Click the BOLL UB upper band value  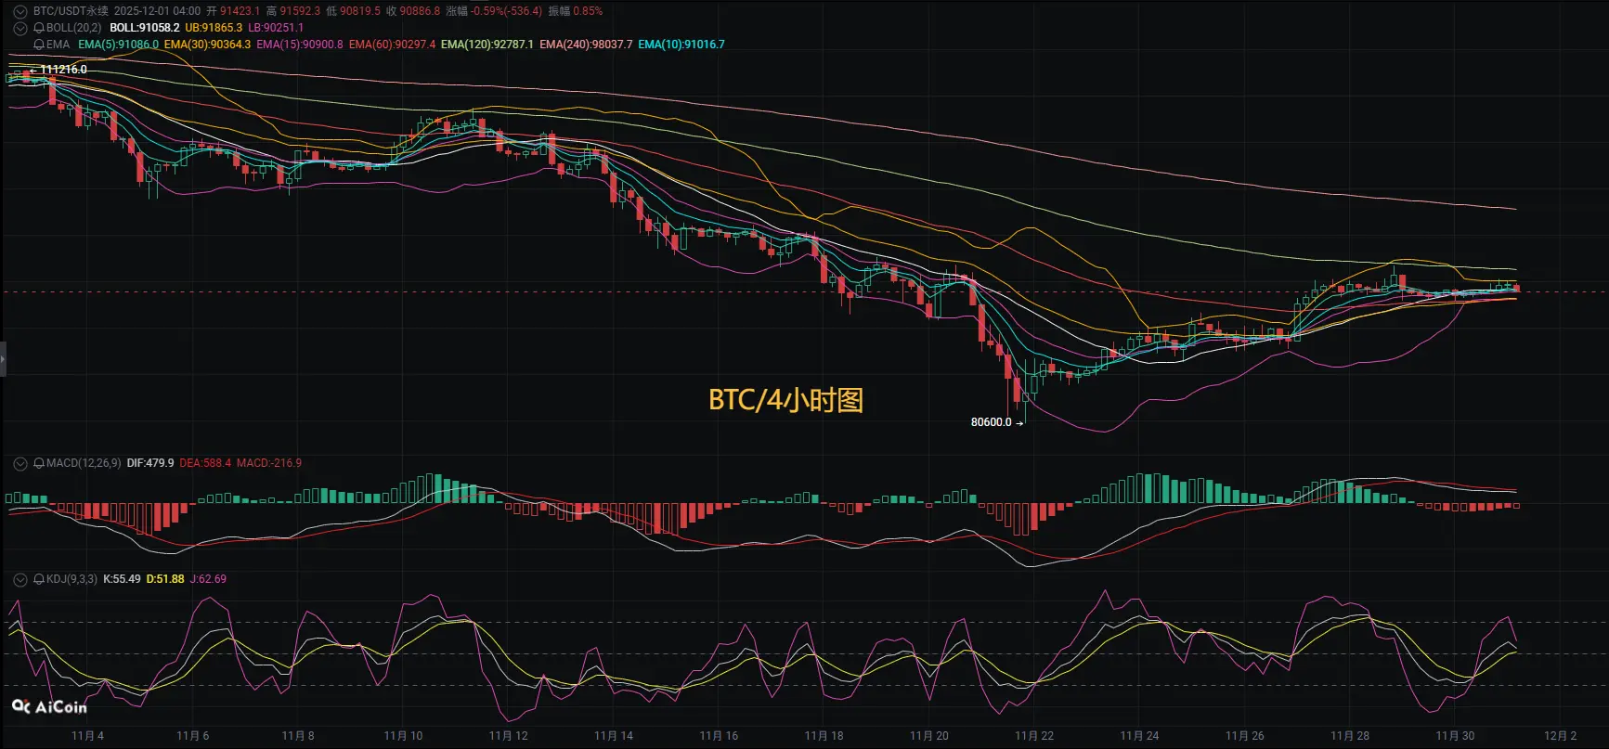[214, 28]
